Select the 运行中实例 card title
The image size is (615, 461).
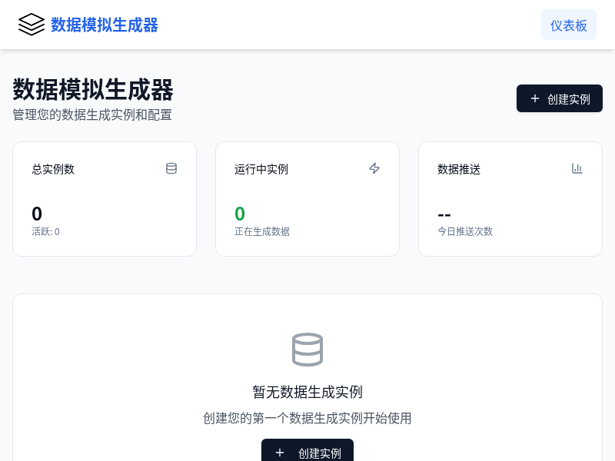(x=261, y=169)
